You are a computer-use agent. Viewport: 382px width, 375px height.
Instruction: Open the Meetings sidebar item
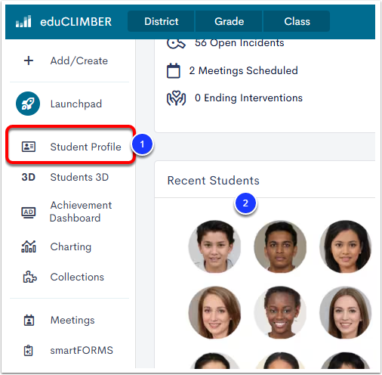click(72, 321)
